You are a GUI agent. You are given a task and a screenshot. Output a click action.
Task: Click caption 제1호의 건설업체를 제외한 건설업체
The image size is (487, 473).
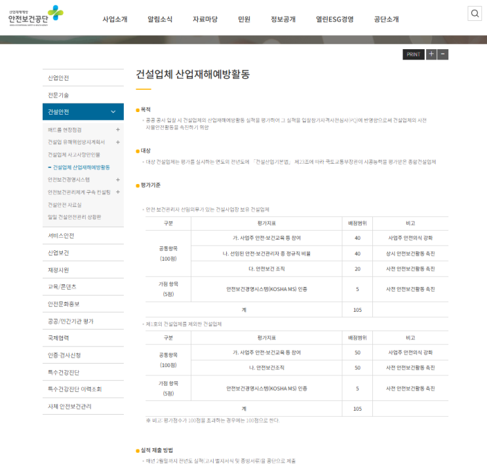184,324
